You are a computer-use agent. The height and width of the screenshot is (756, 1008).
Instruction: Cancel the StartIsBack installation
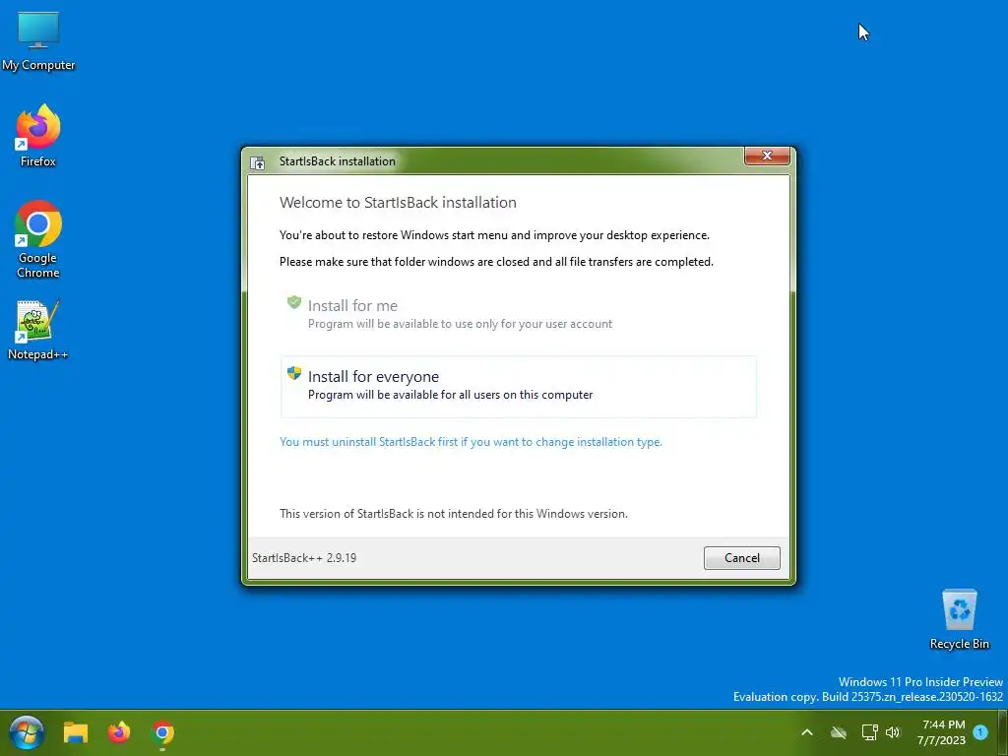pyautogui.click(x=742, y=558)
